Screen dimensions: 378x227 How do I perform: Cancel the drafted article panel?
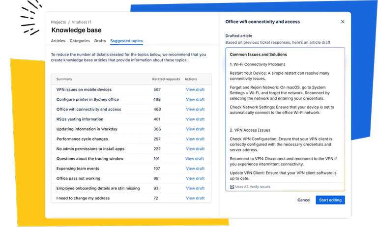coord(304,200)
